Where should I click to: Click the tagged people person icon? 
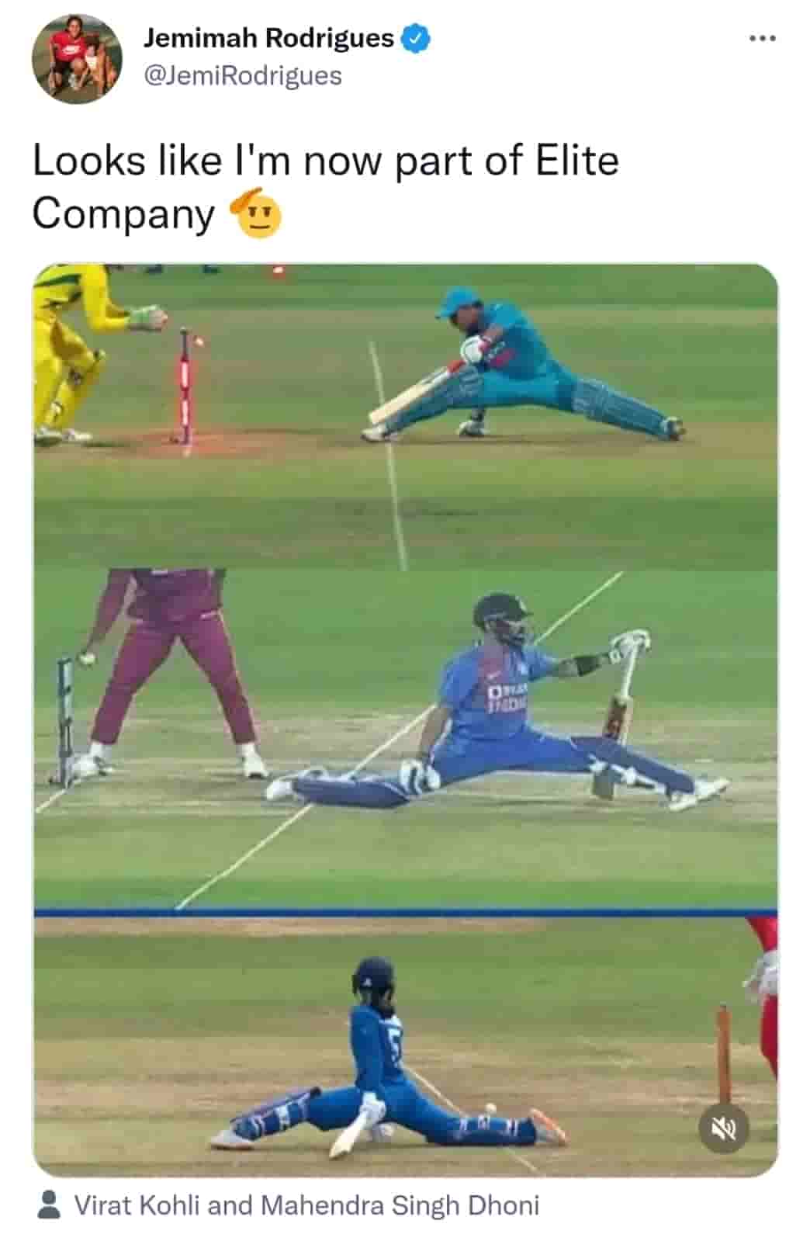click(x=49, y=1205)
